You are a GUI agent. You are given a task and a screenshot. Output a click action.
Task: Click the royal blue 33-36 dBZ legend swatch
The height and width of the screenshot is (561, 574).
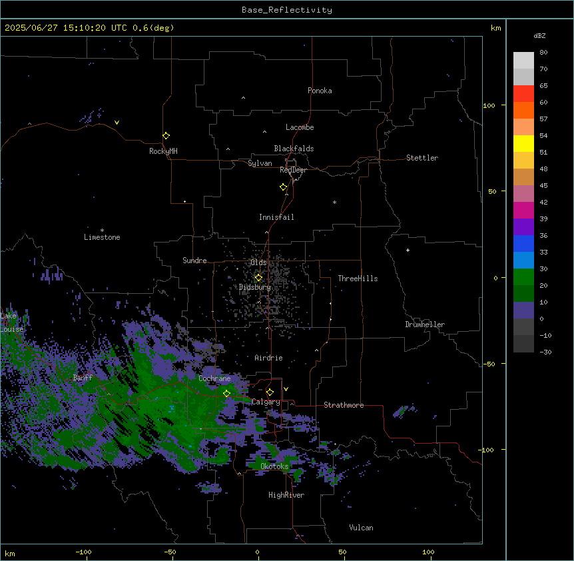click(523, 243)
